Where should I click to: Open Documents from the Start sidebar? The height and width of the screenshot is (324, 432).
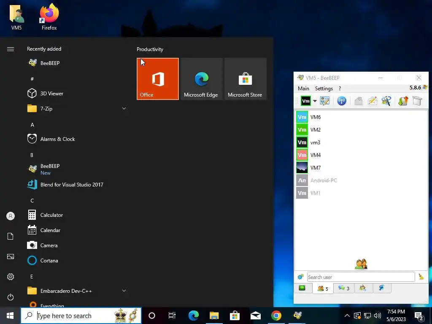11,236
